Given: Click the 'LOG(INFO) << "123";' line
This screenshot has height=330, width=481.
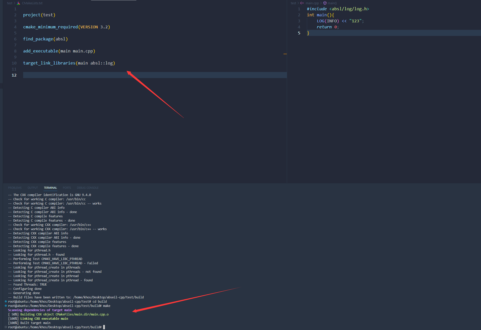Looking at the screenshot, I should click(x=340, y=21).
